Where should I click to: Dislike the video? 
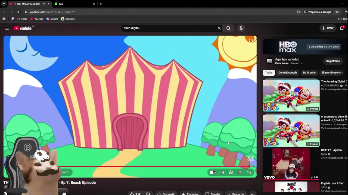[x=148, y=194]
